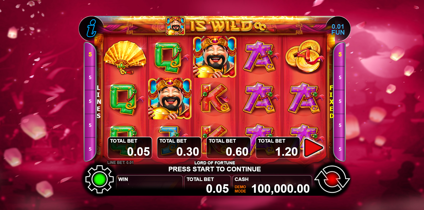The height and width of the screenshot is (210, 424).
Task: Click the Cash balance display
Action: click(272, 185)
